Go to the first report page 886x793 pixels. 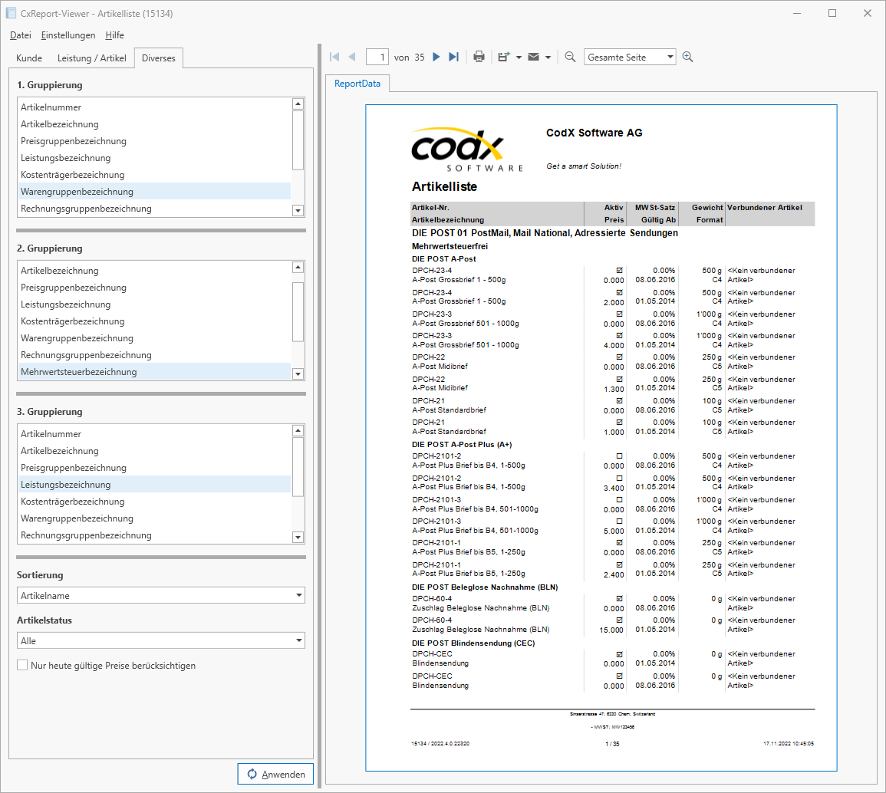click(334, 57)
